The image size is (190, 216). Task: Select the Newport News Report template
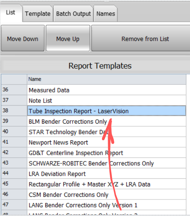point(58,143)
